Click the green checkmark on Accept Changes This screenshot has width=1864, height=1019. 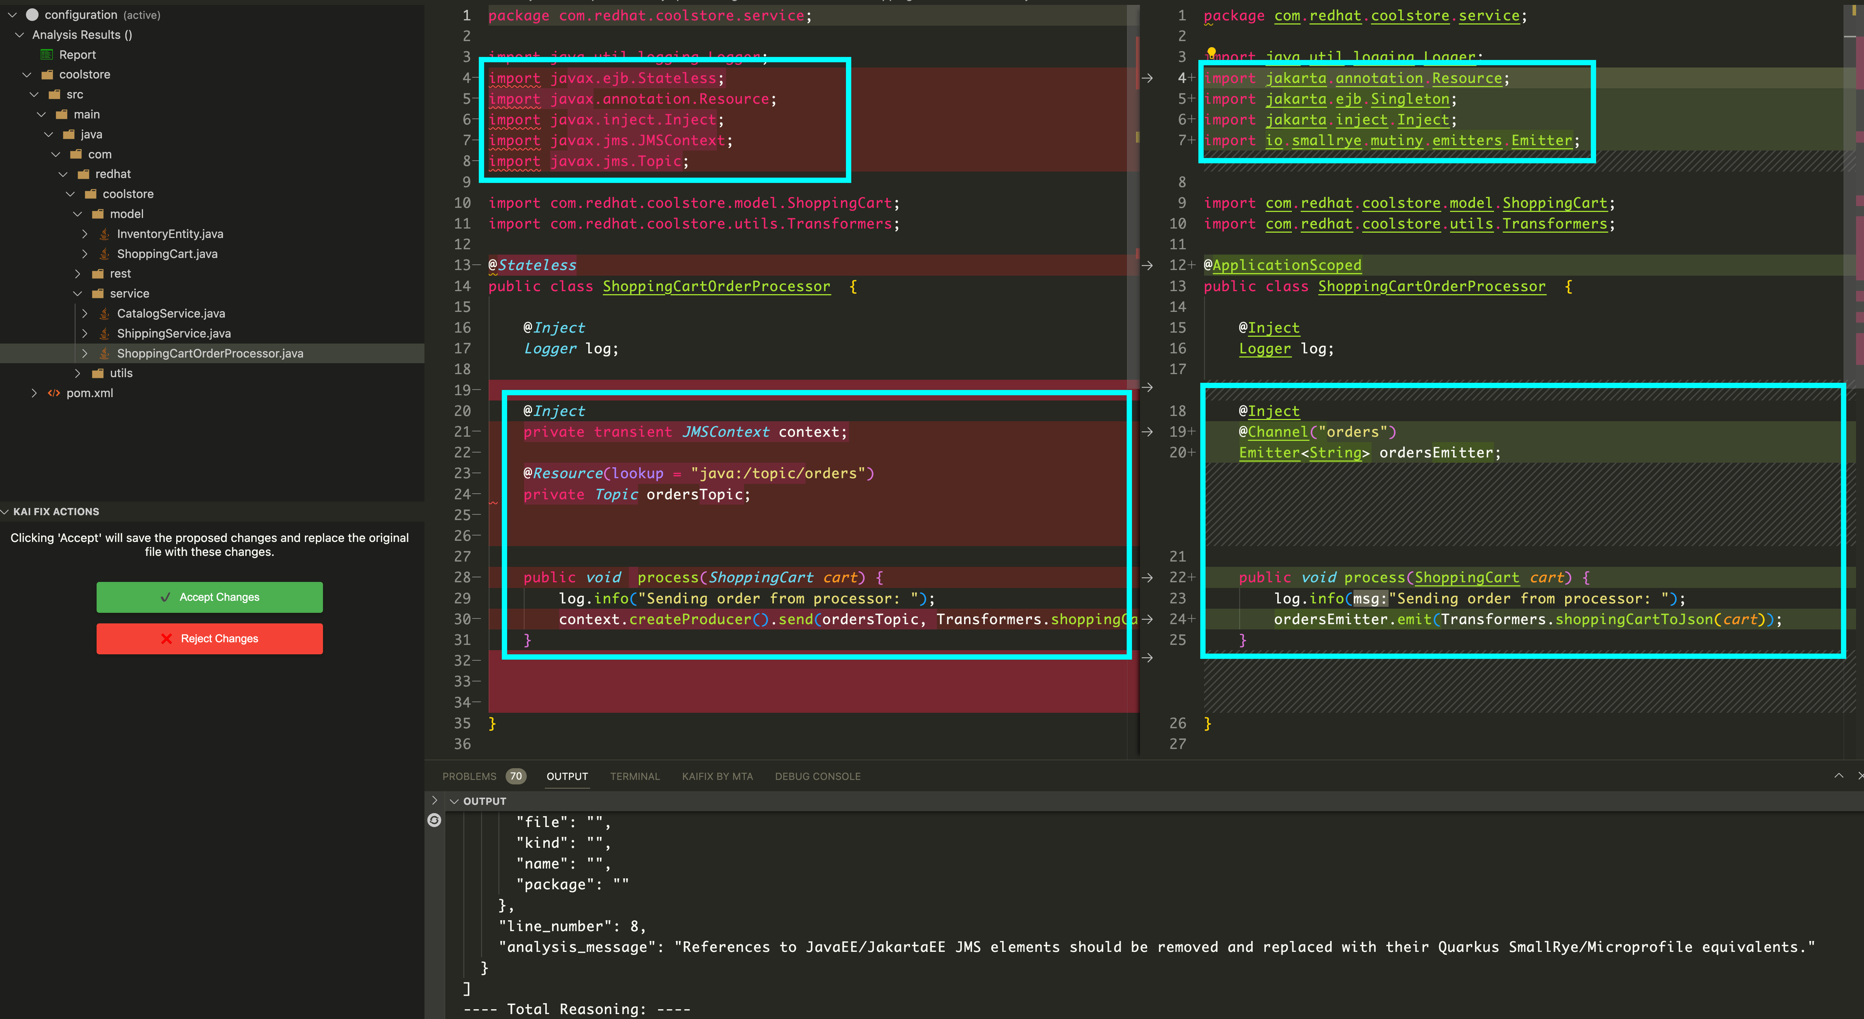(166, 597)
